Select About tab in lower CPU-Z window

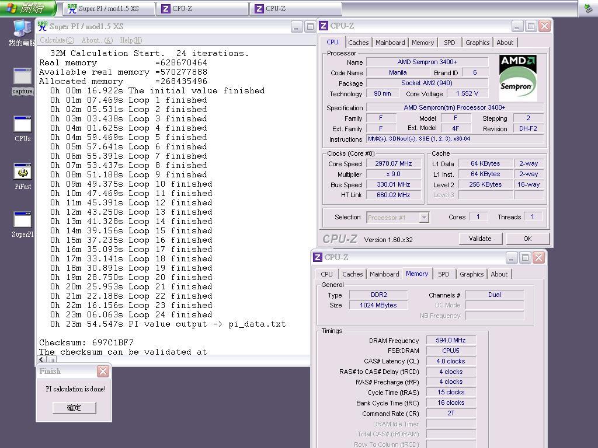(499, 274)
